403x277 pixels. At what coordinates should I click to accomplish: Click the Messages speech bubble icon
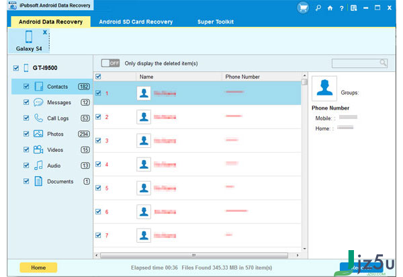click(38, 102)
